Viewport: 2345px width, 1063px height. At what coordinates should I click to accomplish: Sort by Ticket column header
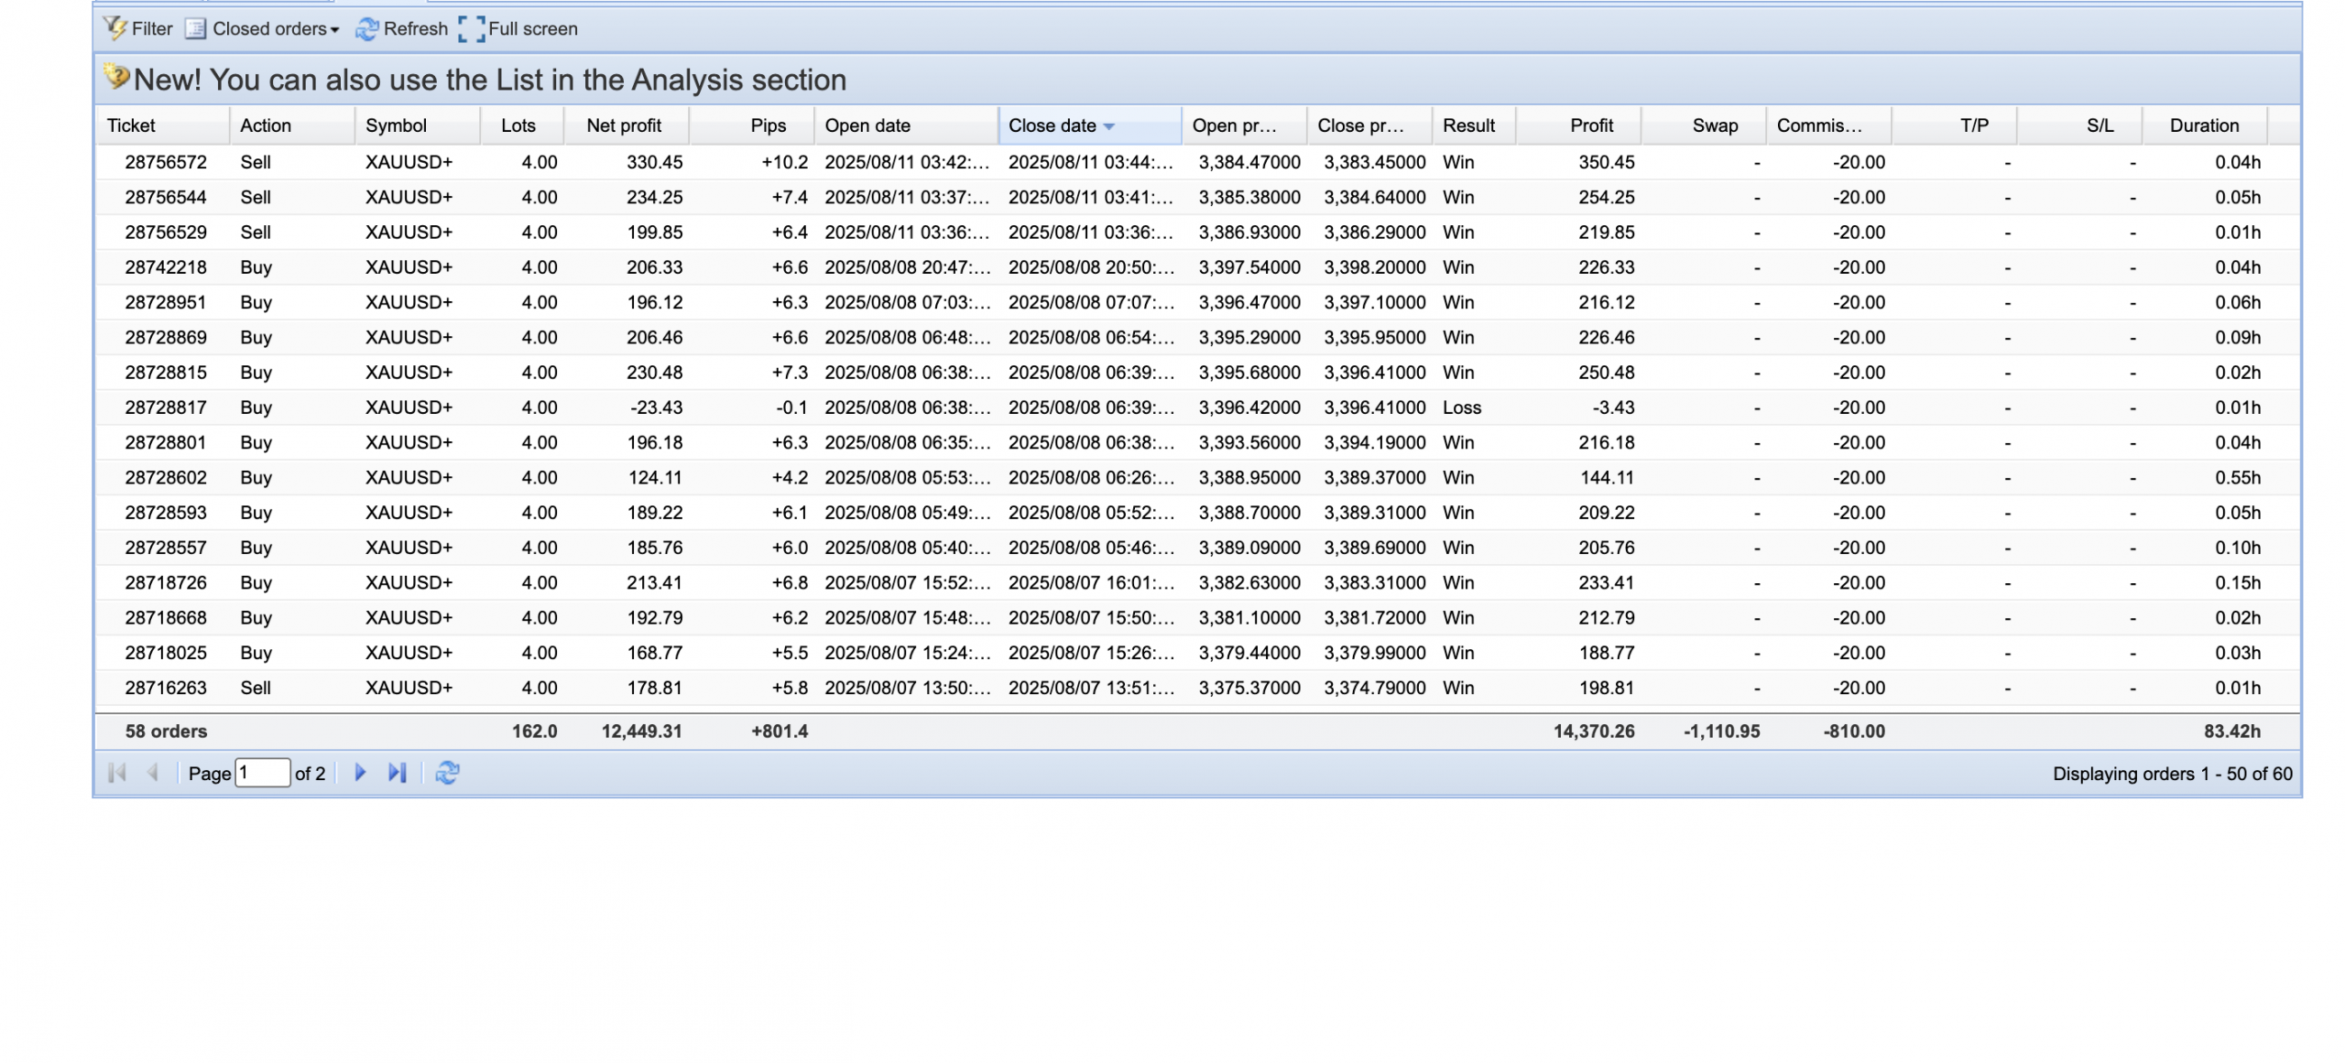tap(131, 125)
